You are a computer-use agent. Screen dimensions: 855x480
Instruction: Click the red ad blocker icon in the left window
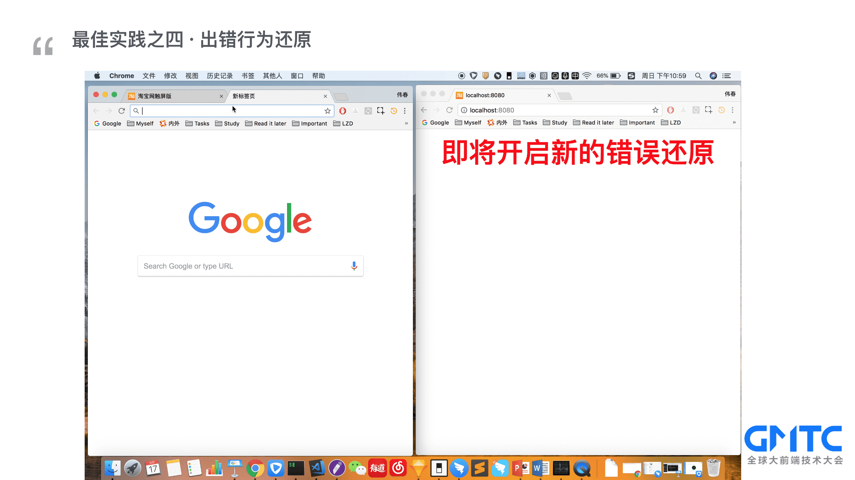click(342, 111)
